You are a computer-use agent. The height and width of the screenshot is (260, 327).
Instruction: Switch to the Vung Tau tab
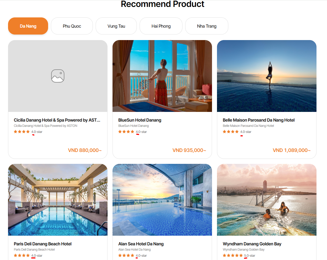tap(116, 26)
